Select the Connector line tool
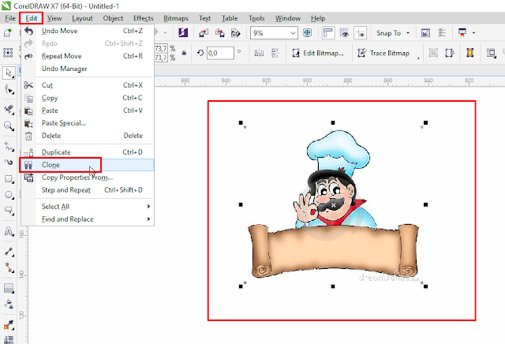Screen dimensions: 505x344 pos(9,267)
